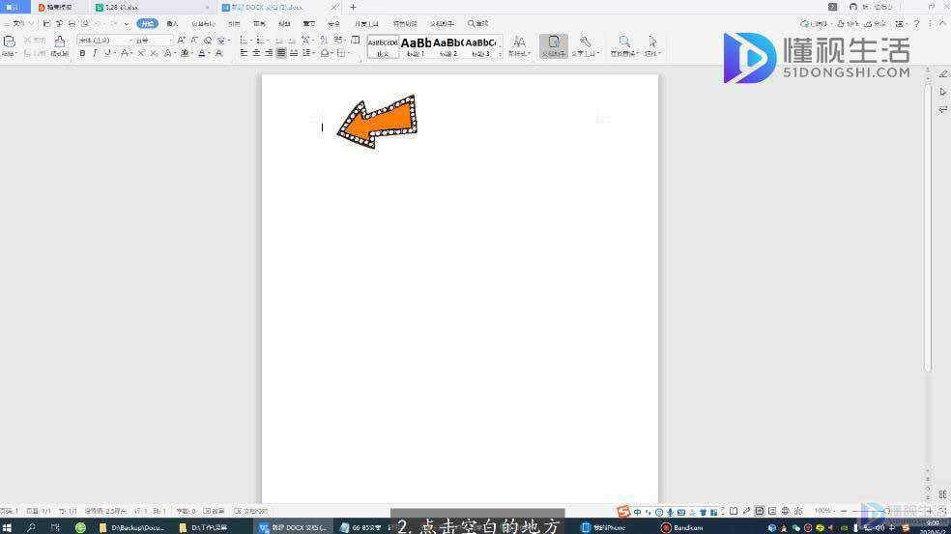Click the arrow select icon in the right sidebar
The height and width of the screenshot is (534, 951).
(942, 92)
